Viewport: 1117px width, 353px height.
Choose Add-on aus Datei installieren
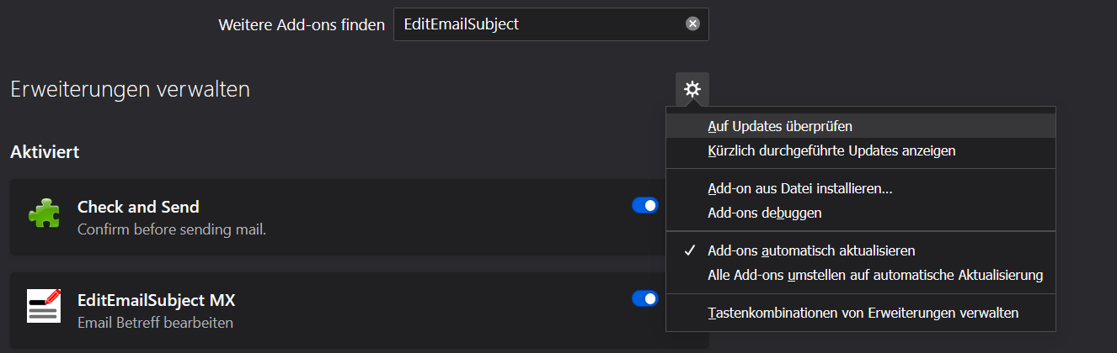point(799,189)
